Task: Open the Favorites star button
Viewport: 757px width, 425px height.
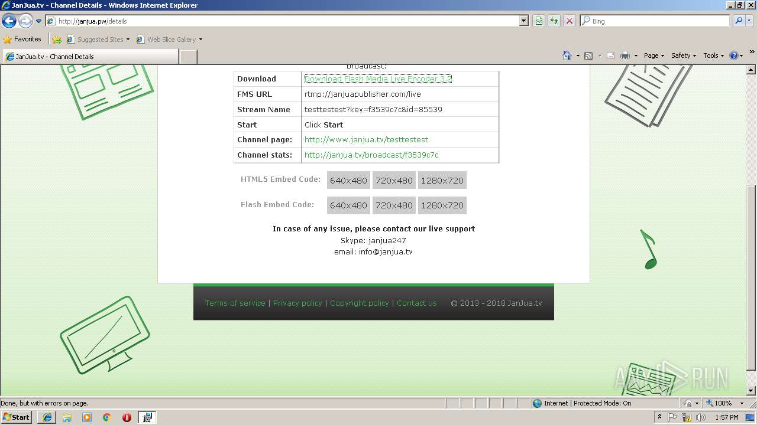Action: point(22,39)
